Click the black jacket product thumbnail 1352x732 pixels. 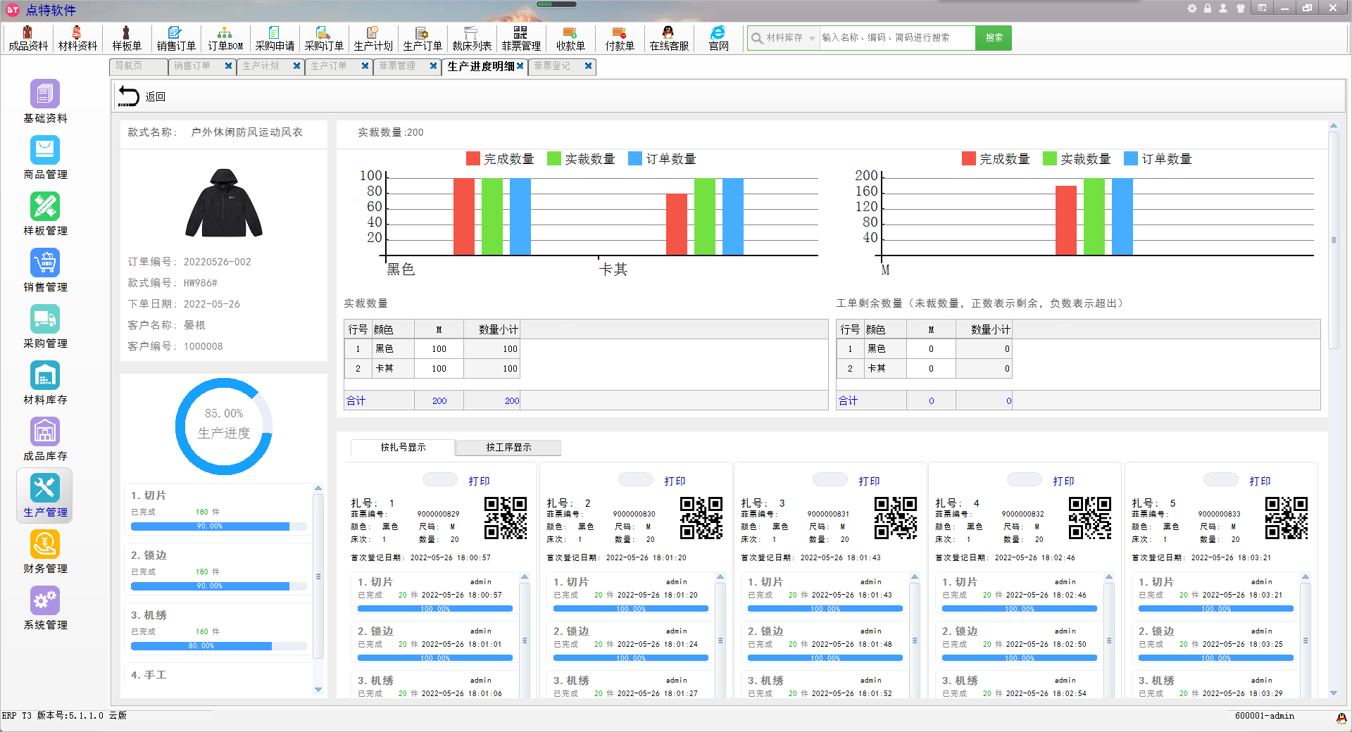click(x=224, y=203)
